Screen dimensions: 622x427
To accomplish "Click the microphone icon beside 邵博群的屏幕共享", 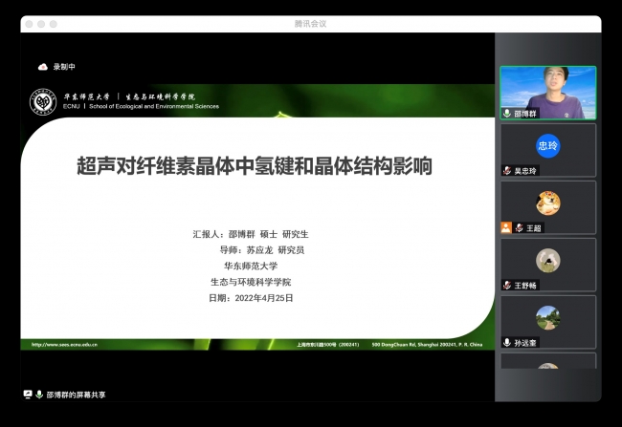I will click(39, 394).
